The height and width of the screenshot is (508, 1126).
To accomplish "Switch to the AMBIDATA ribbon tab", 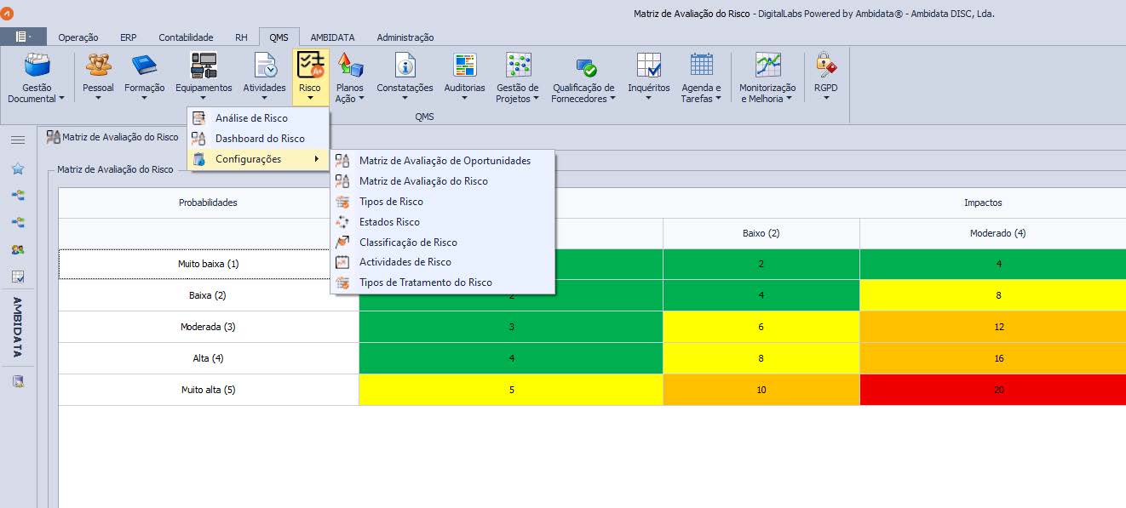I will (x=332, y=37).
